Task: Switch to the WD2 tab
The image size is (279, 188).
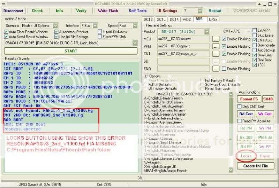Action: click(x=187, y=19)
